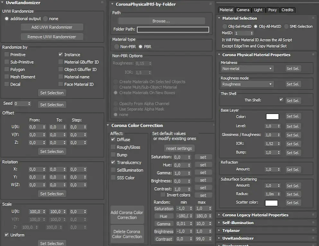Adjust the Hue value spinner
This screenshot has width=319, height=246.
[x=189, y=165]
